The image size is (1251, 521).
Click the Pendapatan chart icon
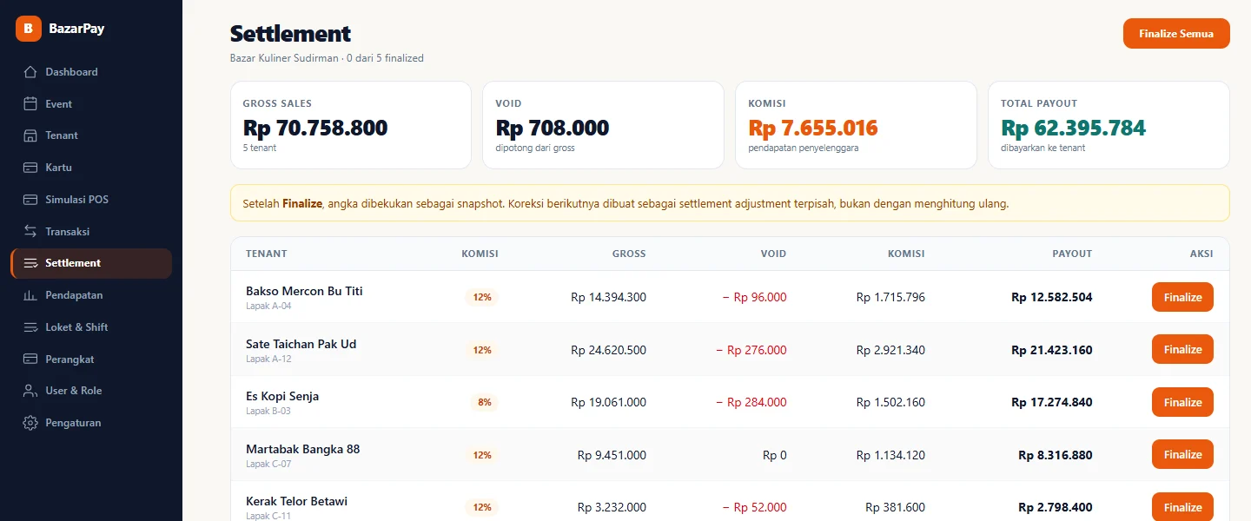tap(30, 295)
